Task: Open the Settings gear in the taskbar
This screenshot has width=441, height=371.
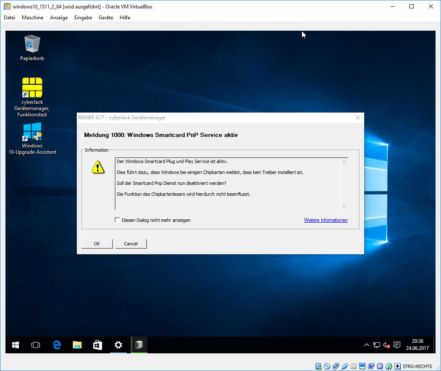Action: pyautogui.click(x=118, y=345)
